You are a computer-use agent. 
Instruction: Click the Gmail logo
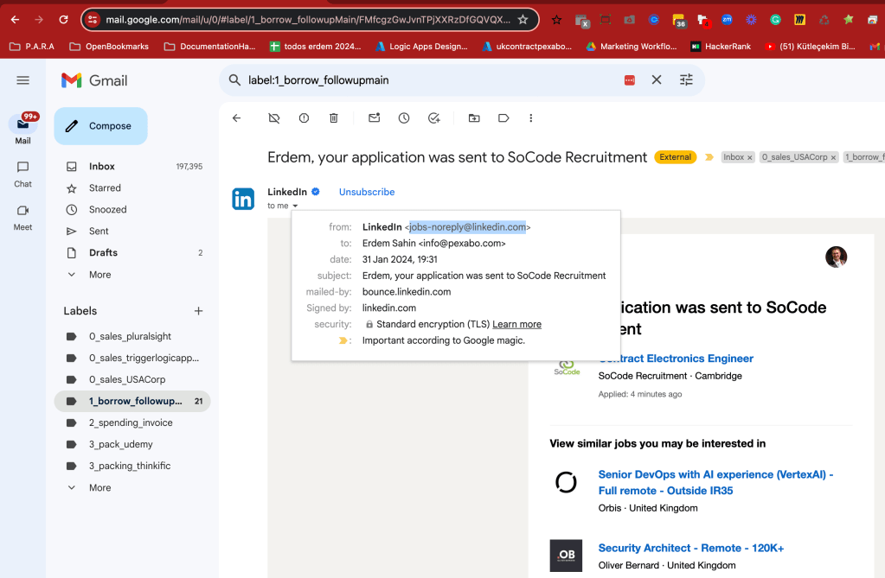pos(94,80)
